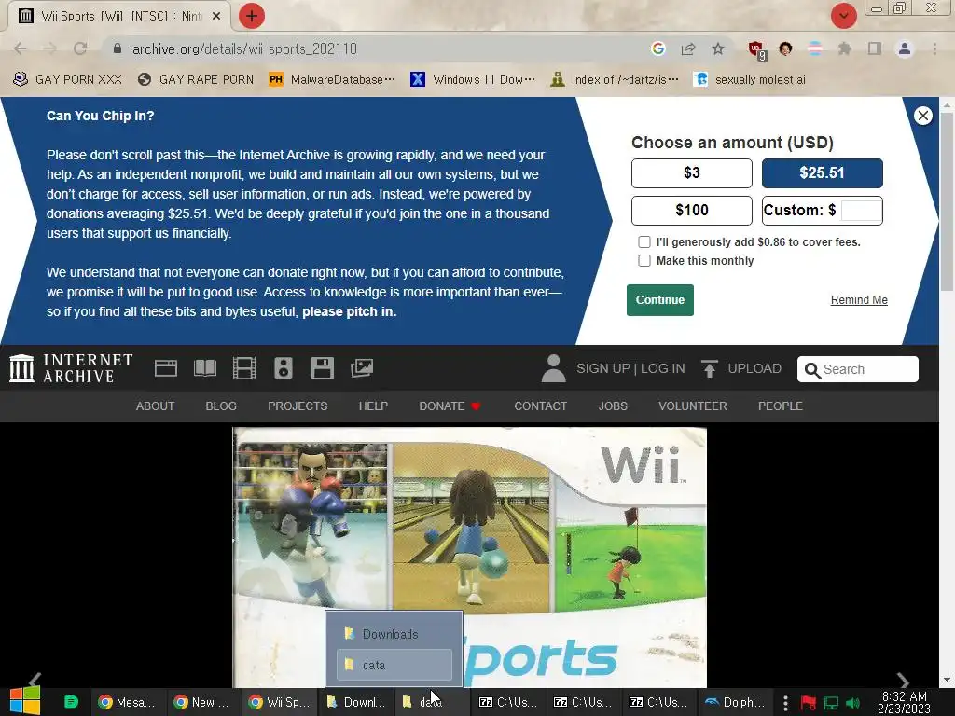Open the Extensions puzzle piece menu
The image size is (955, 716).
point(845,48)
